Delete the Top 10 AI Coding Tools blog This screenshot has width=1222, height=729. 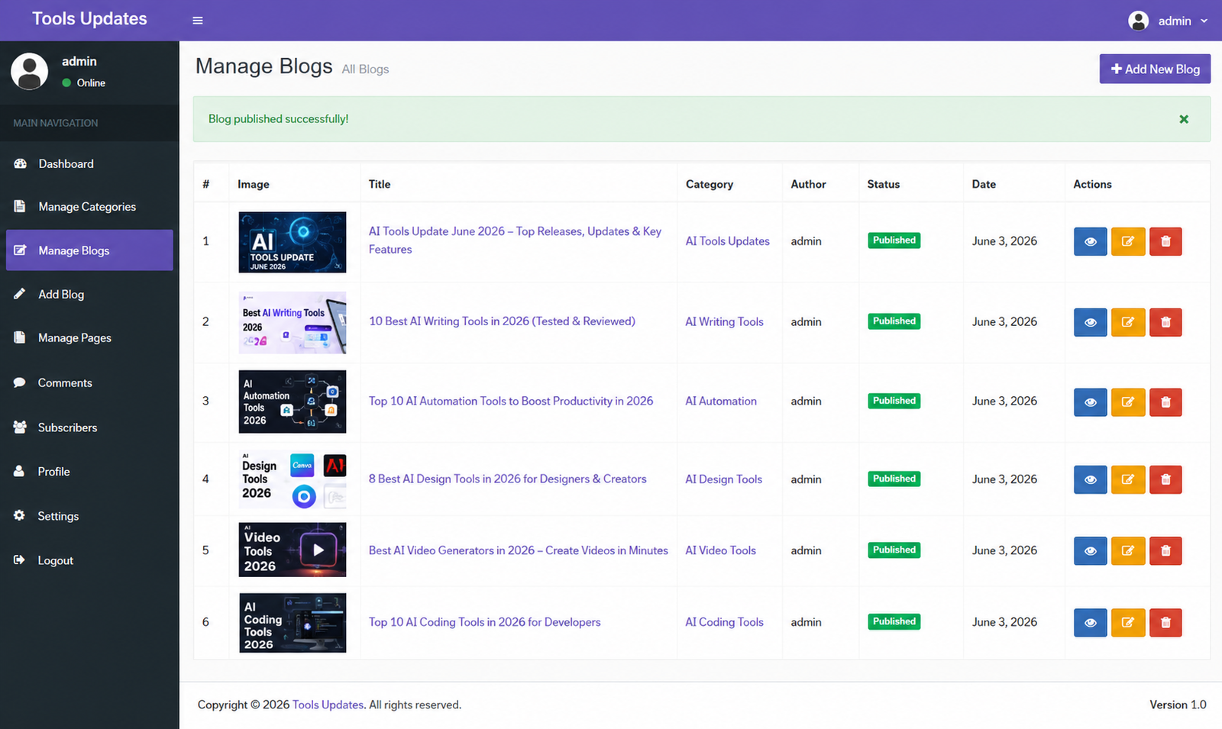pyautogui.click(x=1165, y=622)
